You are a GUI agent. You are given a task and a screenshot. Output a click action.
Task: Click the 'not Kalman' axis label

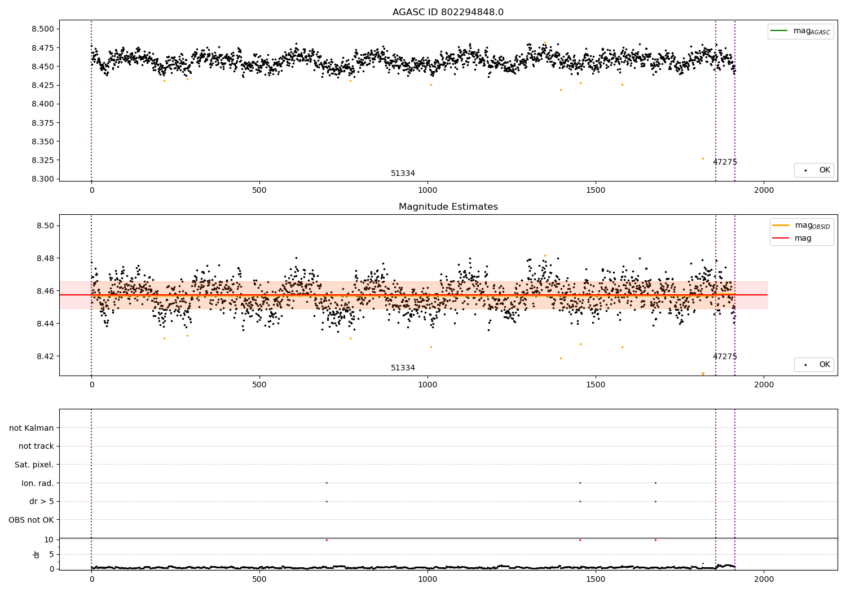coord(32,428)
